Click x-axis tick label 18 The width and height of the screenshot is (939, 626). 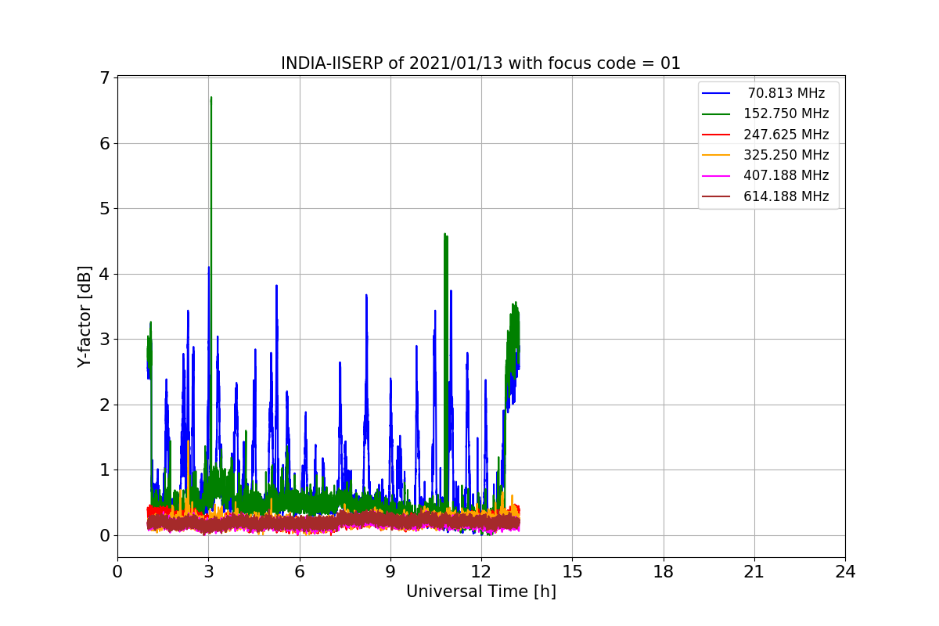pos(664,572)
